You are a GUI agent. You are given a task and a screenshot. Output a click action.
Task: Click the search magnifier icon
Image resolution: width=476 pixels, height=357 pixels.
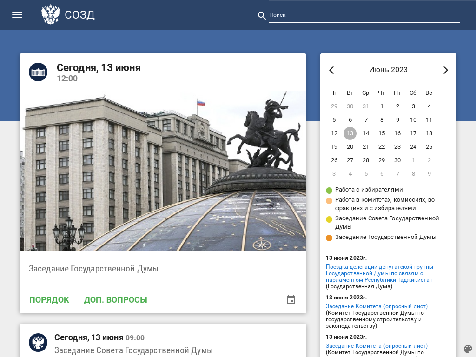[262, 15]
